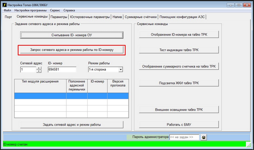
Task: Open the Сервис menu
Action: (x=55, y=11)
